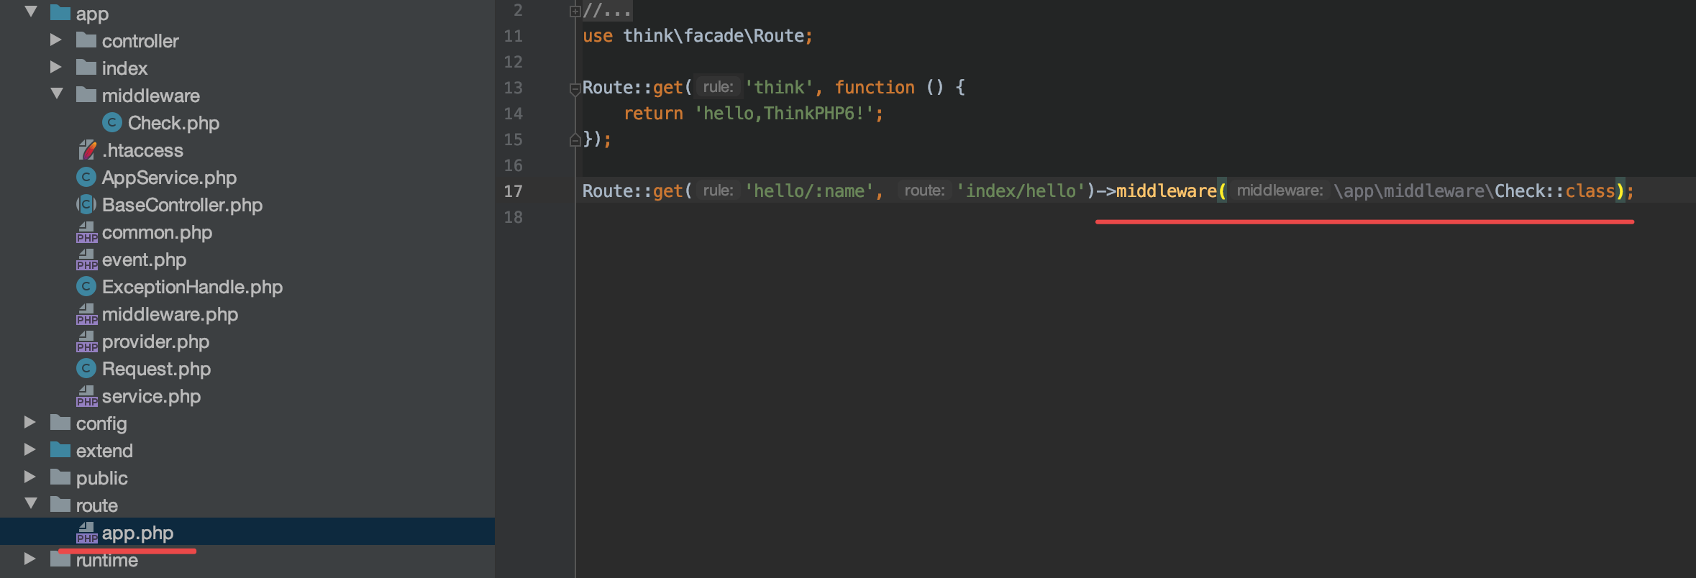The height and width of the screenshot is (578, 1696).
Task: Open service.php from the app folder
Action: [x=151, y=396]
